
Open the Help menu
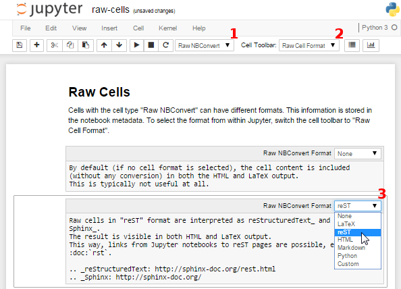pyautogui.click(x=199, y=28)
